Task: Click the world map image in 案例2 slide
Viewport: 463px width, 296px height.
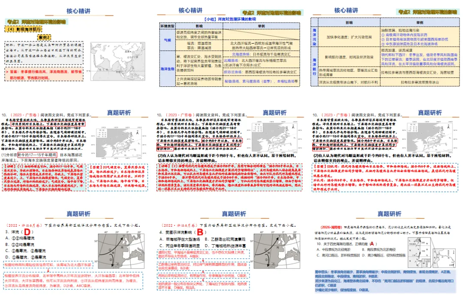Action: [x=117, y=61]
